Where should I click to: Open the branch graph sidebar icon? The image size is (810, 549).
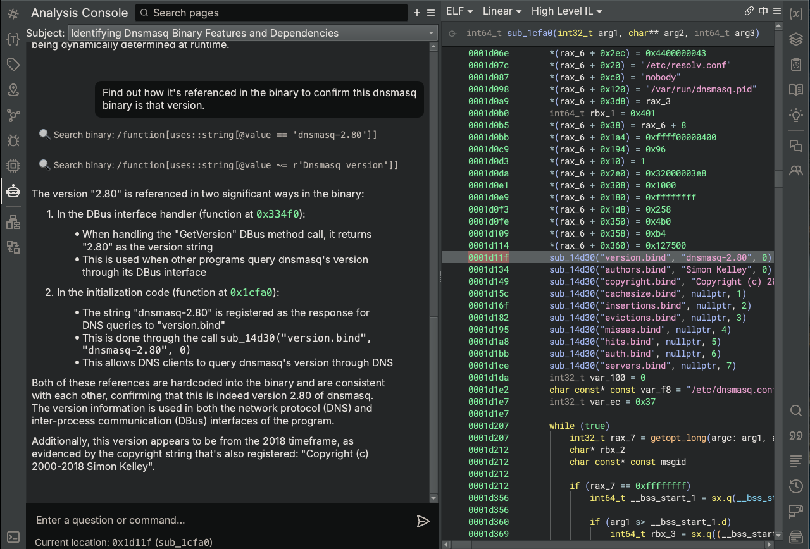coord(13,115)
